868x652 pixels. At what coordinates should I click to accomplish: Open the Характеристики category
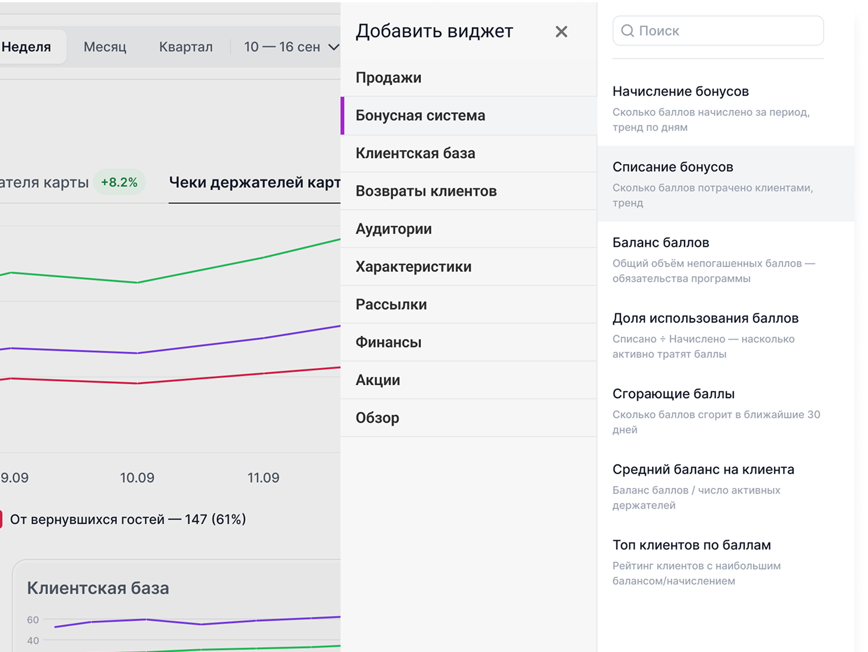tap(469, 267)
